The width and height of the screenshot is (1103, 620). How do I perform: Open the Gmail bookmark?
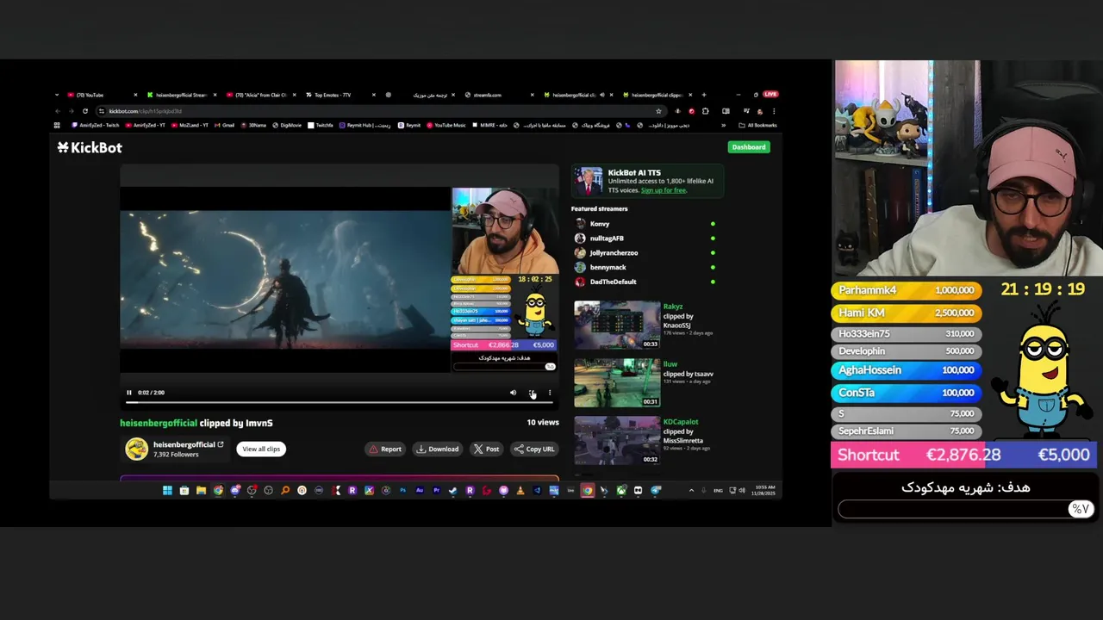coord(224,126)
